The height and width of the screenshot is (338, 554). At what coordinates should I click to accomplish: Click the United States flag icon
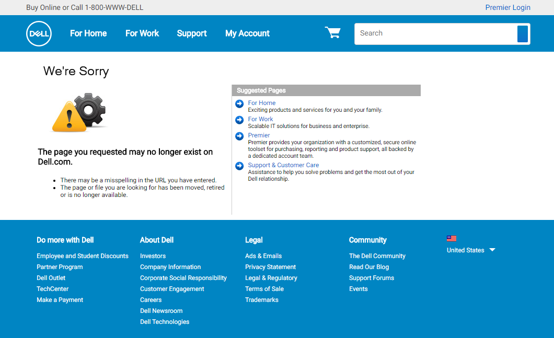click(x=451, y=238)
